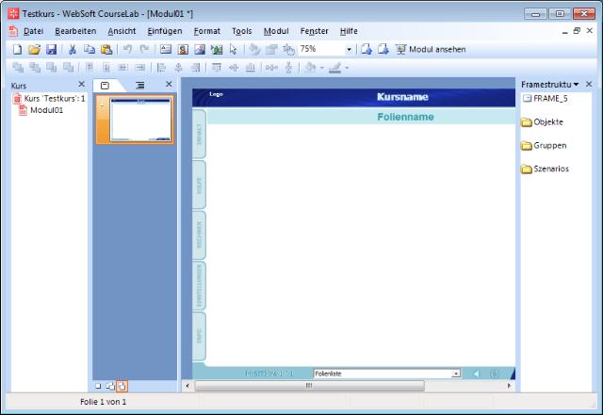
Task: Click previous-slide page icon before Modul ansehen
Action: click(x=367, y=49)
